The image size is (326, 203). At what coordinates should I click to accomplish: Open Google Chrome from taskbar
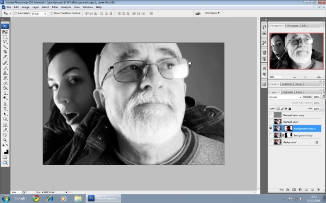36,199
